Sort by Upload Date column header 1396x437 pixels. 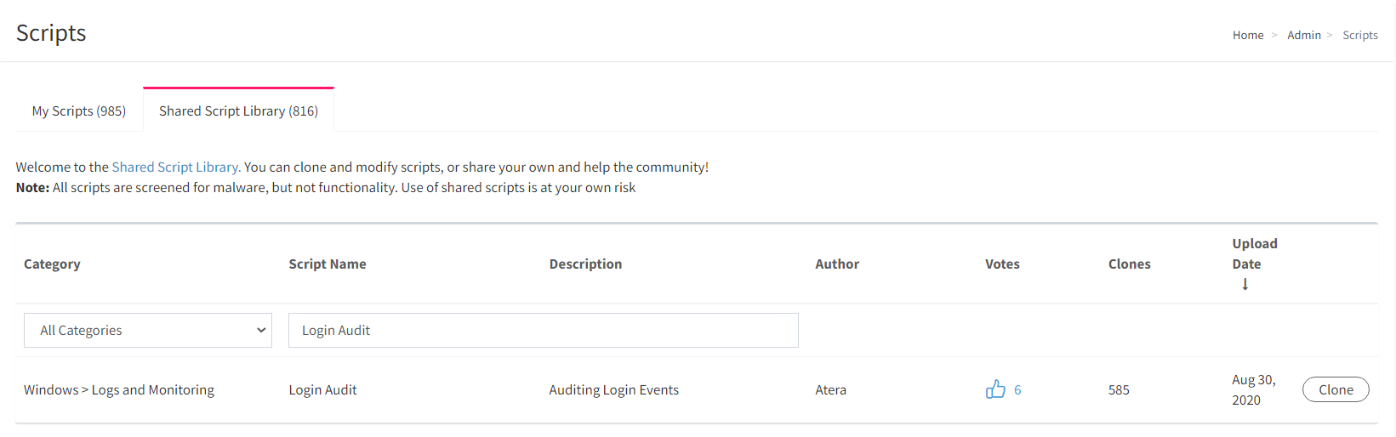point(1255,253)
